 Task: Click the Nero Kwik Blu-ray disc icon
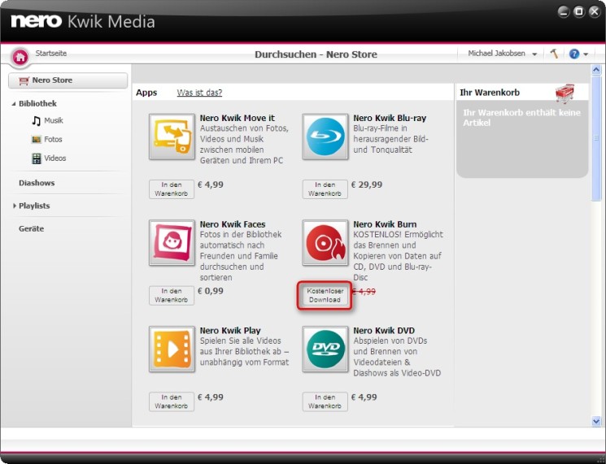(x=325, y=137)
